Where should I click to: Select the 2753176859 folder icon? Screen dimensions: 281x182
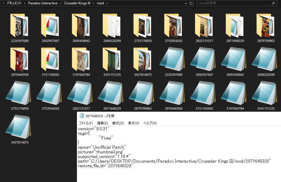(x=143, y=25)
